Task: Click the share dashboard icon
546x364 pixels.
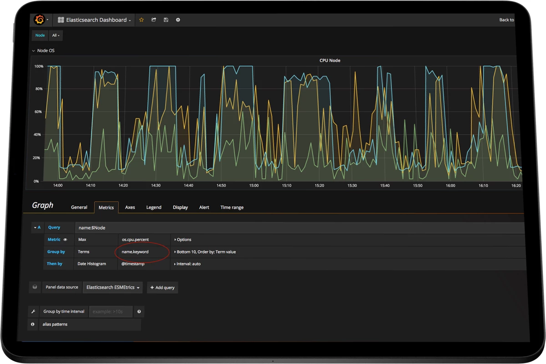Action: [154, 20]
